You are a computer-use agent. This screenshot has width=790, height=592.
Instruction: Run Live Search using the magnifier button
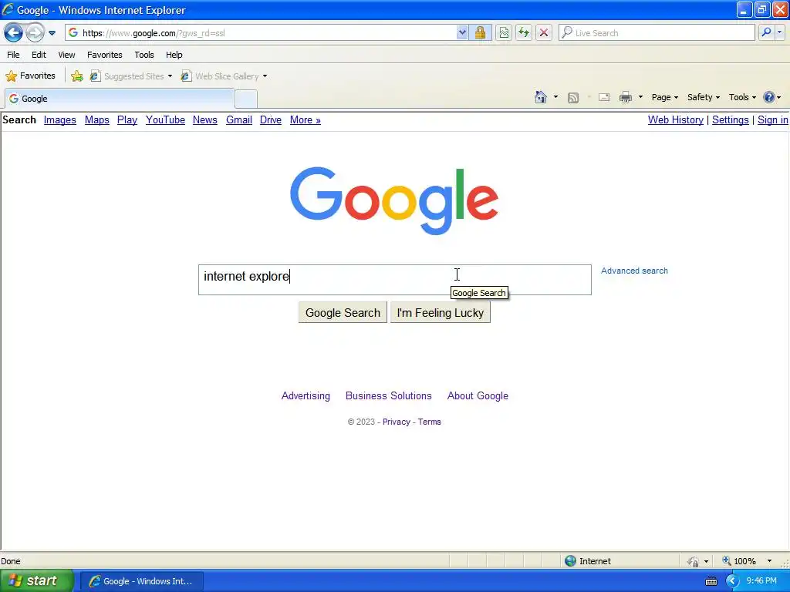[766, 32]
